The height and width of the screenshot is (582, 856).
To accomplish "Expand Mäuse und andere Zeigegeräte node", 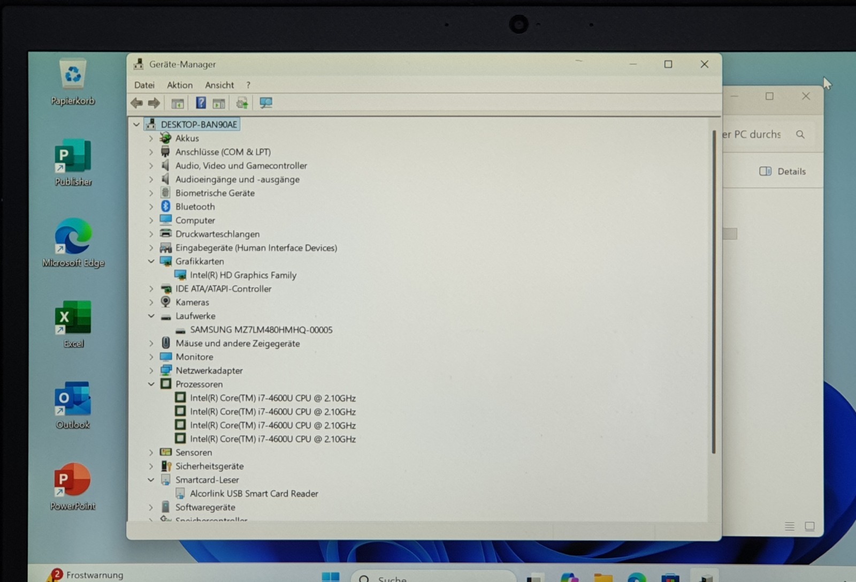I will click(x=151, y=343).
